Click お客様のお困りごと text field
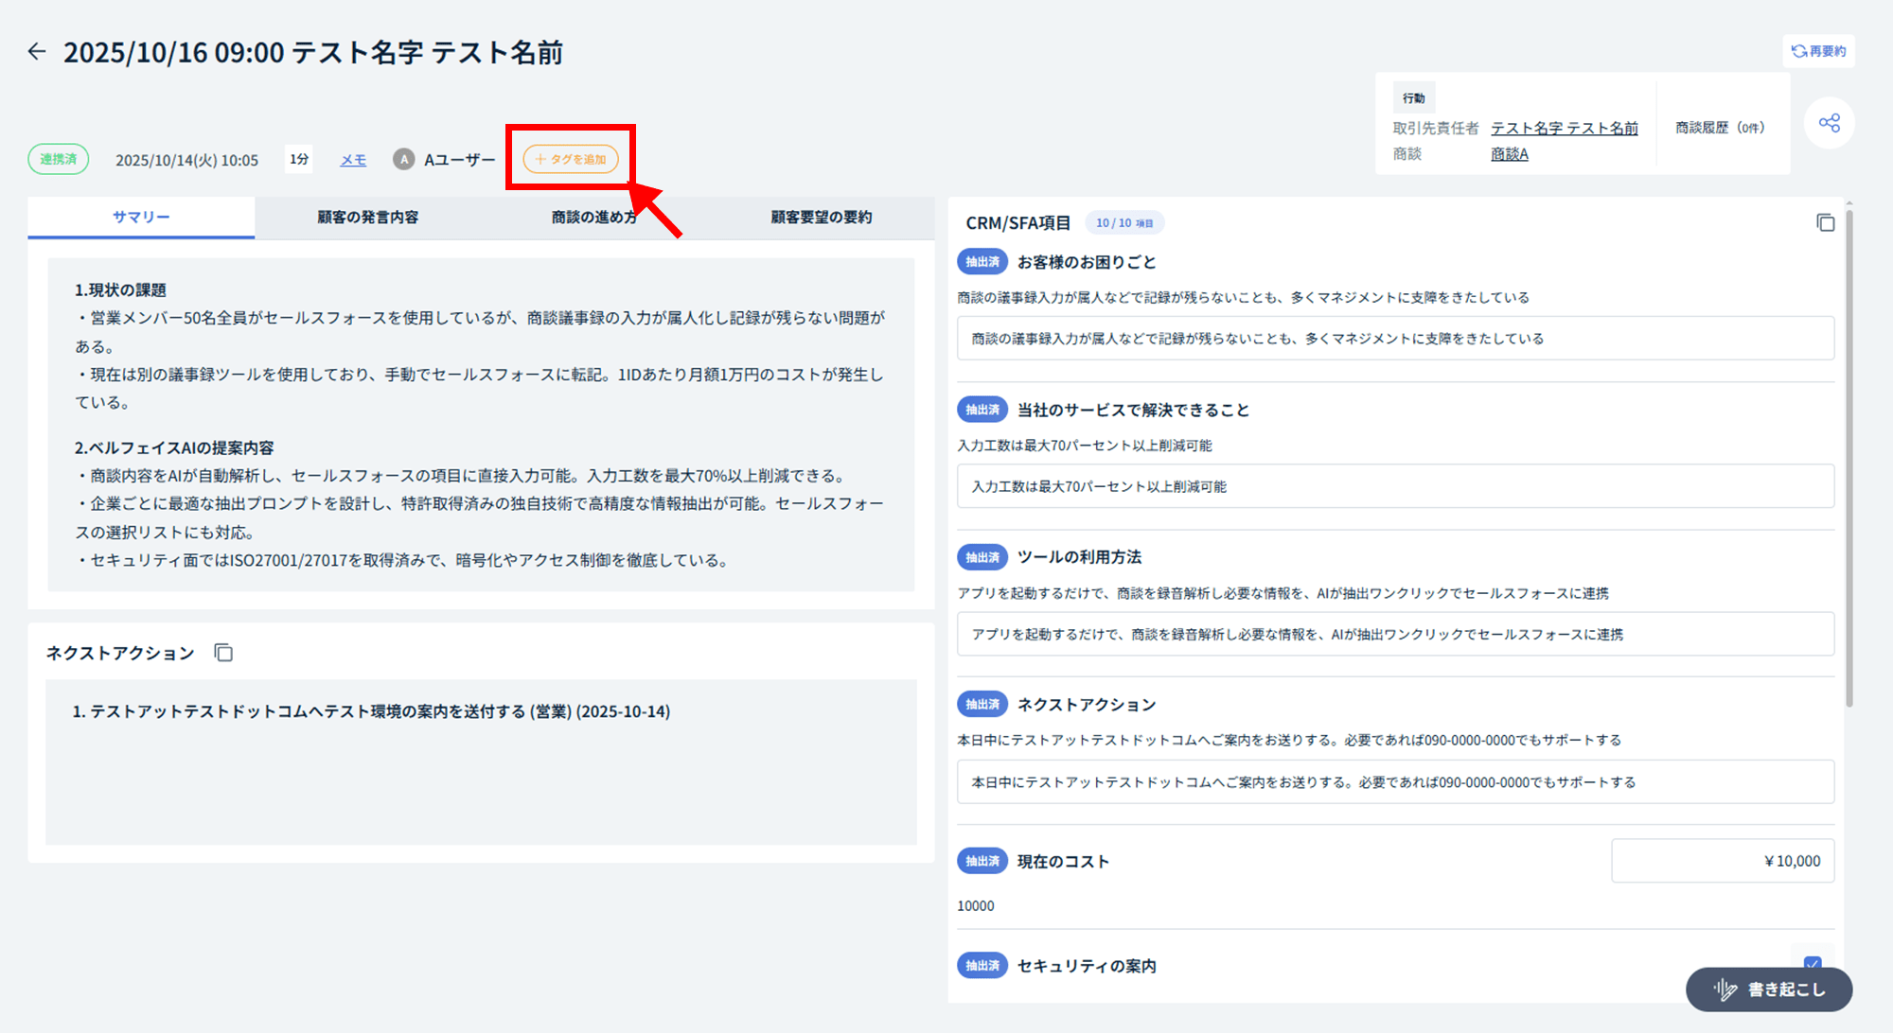Viewport: 1893px width, 1033px height. pos(1394,339)
